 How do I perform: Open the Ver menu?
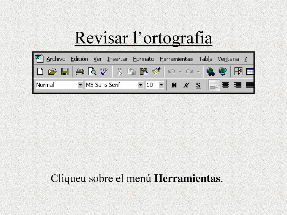point(98,59)
